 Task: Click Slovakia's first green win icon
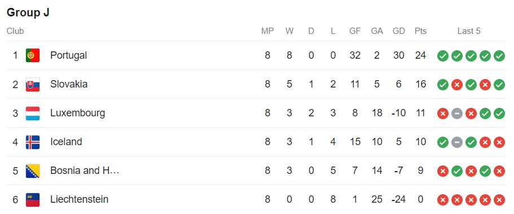(x=442, y=85)
